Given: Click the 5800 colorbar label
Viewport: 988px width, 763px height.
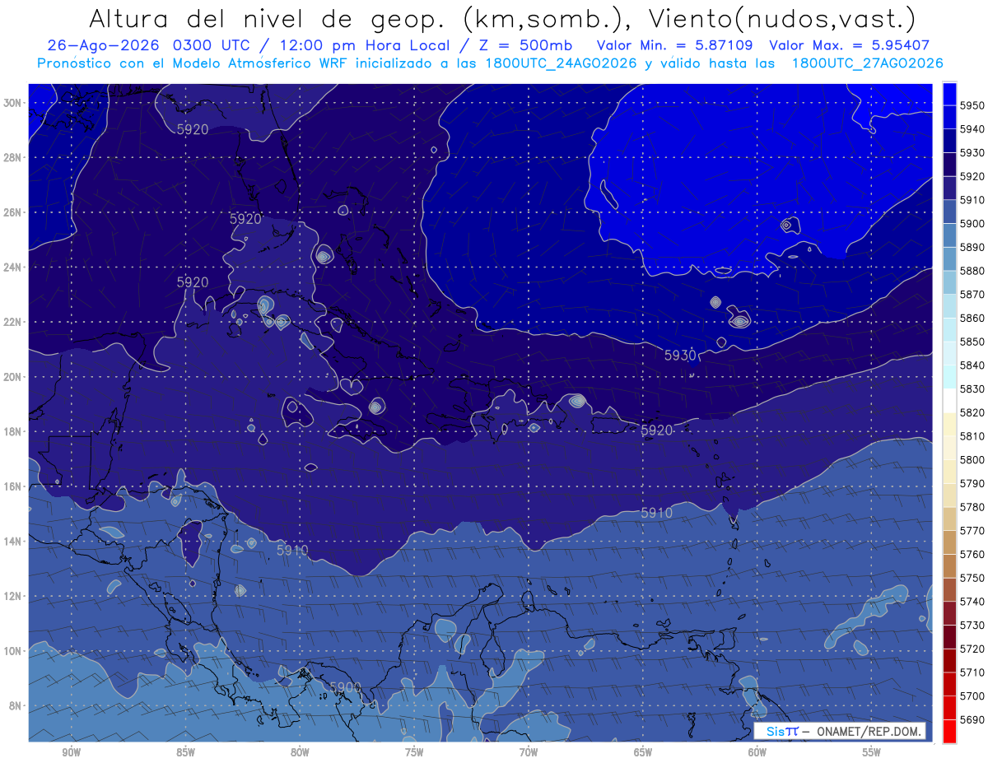Looking at the screenshot, I should 972,460.
